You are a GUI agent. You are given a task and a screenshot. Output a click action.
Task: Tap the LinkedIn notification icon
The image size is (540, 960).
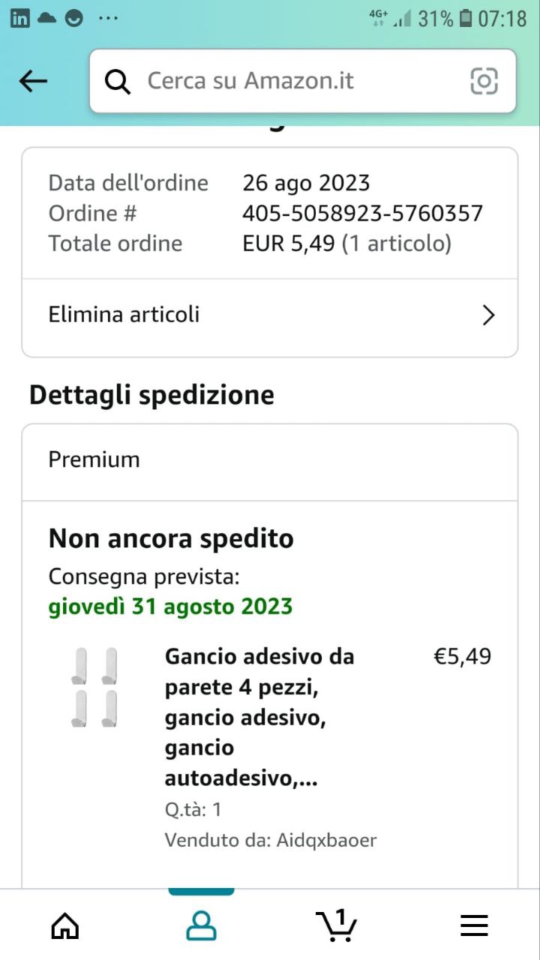click(20, 19)
